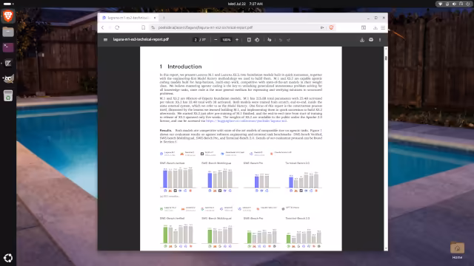The height and width of the screenshot is (266, 474).
Task: Click the PDF redo icon
Action: [288, 40]
